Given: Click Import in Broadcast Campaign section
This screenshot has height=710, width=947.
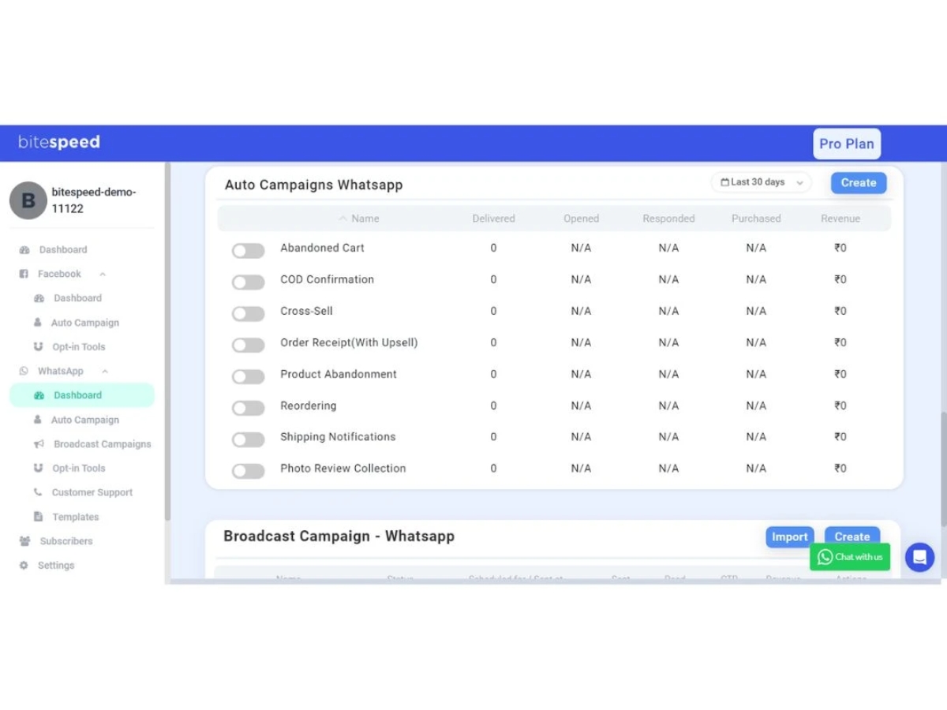Looking at the screenshot, I should tap(790, 536).
